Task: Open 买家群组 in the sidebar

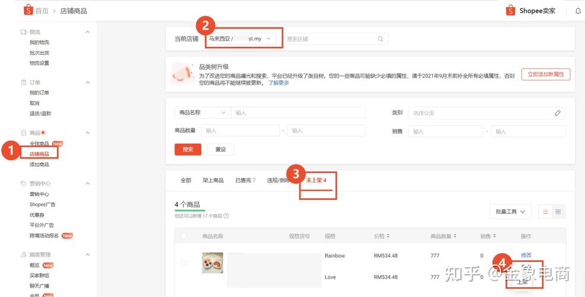Action: point(39,276)
